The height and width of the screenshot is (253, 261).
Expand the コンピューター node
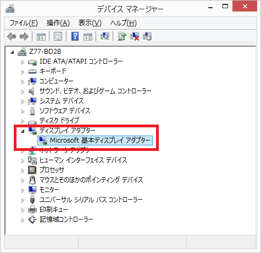pyautogui.click(x=23, y=82)
